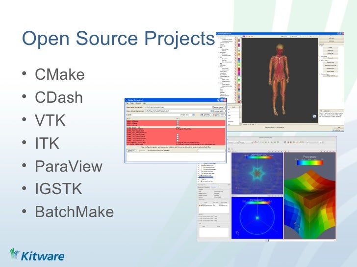
Task: Click the Configure button in CMake
Action: (x=131, y=151)
